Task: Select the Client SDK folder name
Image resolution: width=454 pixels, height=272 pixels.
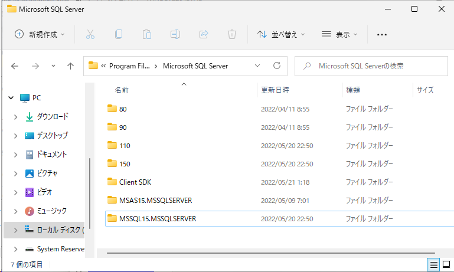Action: [135, 182]
